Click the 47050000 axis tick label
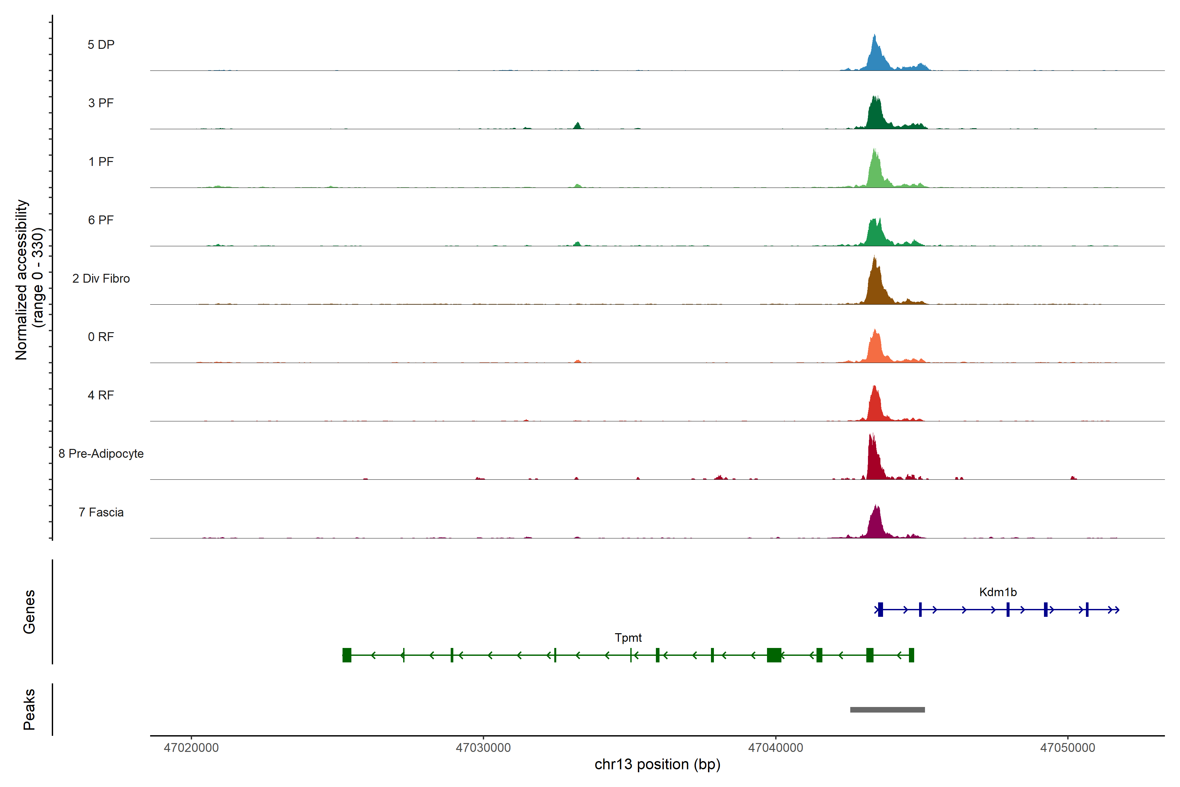1180x787 pixels. click(x=1068, y=747)
